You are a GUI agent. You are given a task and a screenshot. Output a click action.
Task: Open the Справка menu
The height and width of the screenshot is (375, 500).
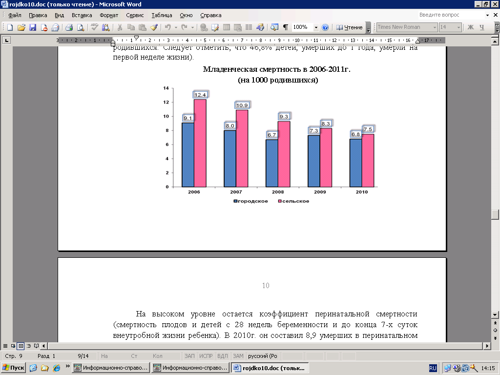point(211,15)
